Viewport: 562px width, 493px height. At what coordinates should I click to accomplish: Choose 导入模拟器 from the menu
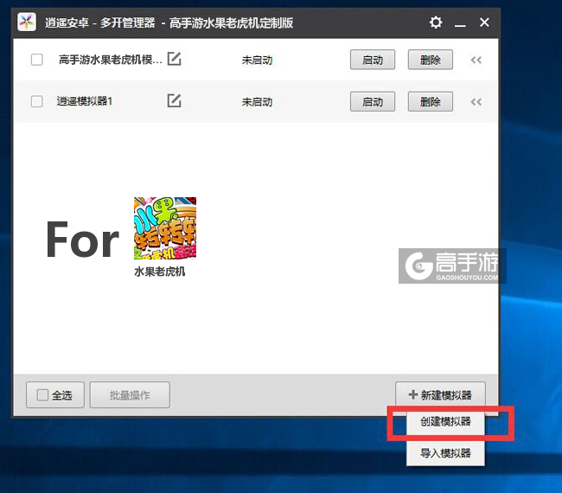tap(445, 453)
